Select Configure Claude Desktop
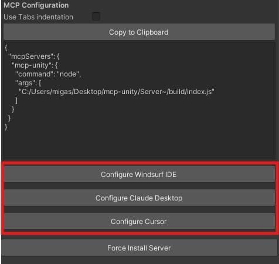The height and width of the screenshot is (264, 279). 139,198
